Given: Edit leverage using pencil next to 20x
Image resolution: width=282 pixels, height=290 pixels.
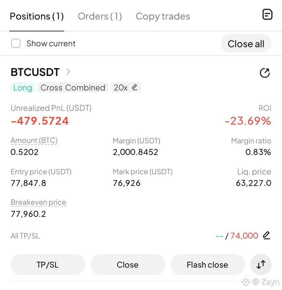Looking at the screenshot, I should tap(135, 87).
